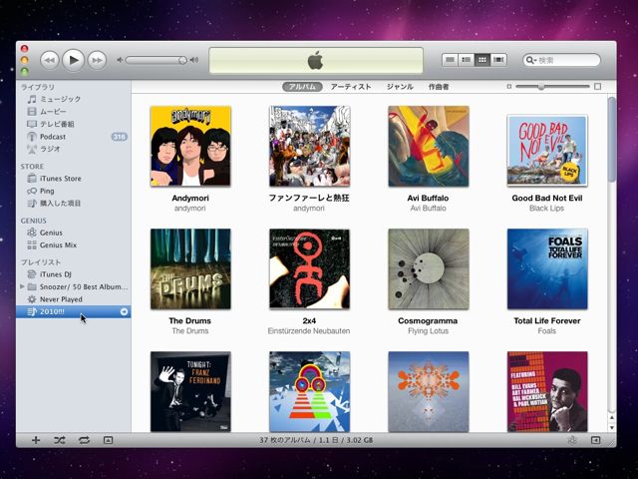This screenshot has width=638, height=479.
Task: Open Good Bad Not Evil album cover
Action: point(547,151)
